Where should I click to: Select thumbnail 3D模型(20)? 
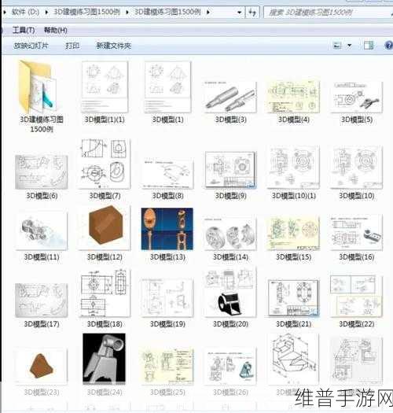tap(230, 293)
